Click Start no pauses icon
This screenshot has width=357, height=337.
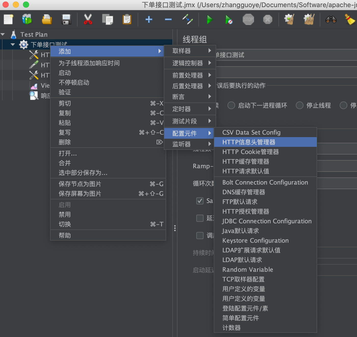click(x=229, y=19)
